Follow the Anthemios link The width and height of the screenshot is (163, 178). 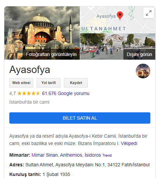(x=71, y=155)
